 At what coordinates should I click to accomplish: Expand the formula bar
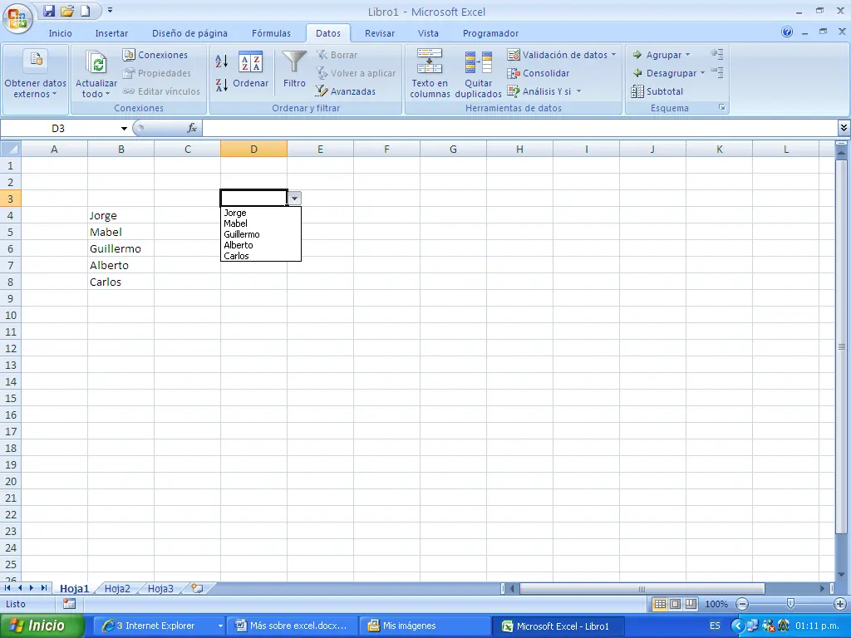point(844,128)
